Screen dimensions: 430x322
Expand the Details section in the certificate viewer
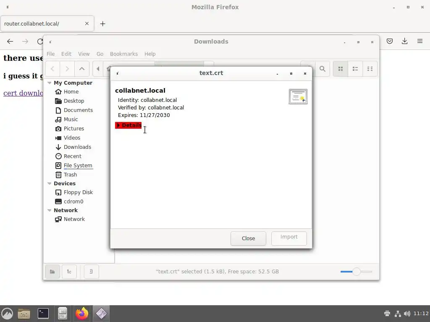128,125
